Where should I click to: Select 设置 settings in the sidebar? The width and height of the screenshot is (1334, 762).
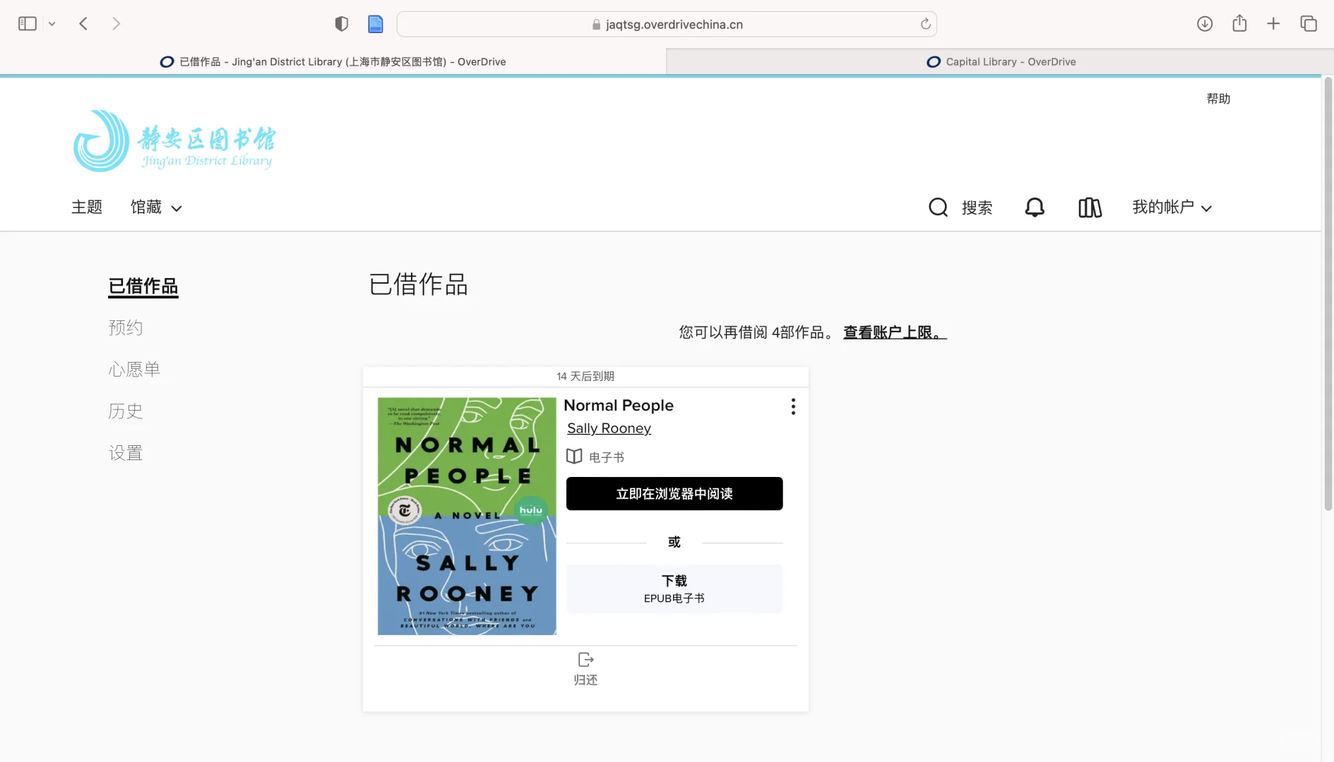[126, 452]
